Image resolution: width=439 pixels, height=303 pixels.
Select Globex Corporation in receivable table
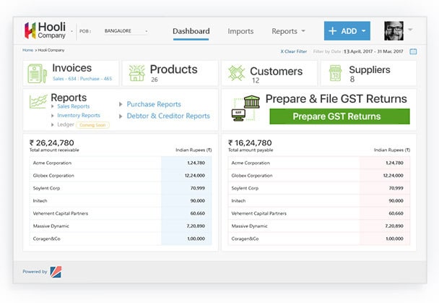[121, 176]
